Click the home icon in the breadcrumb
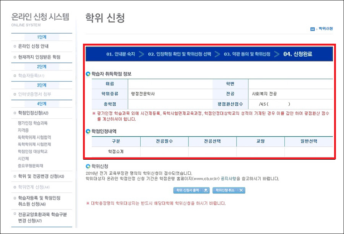The width and height of the screenshot is (344, 234). [x=313, y=29]
